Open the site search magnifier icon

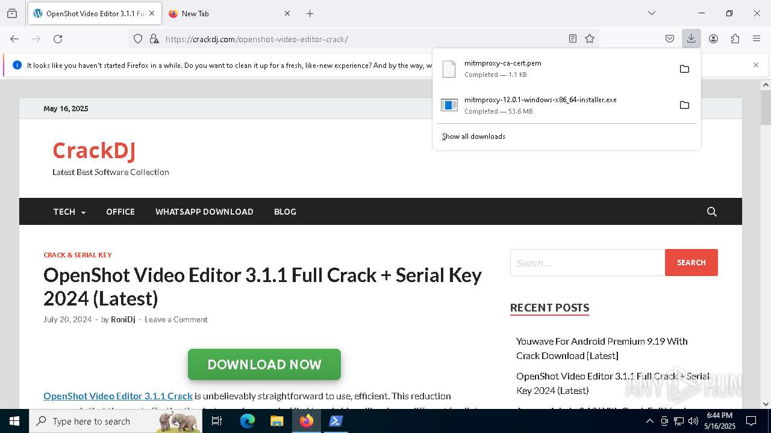pos(712,212)
